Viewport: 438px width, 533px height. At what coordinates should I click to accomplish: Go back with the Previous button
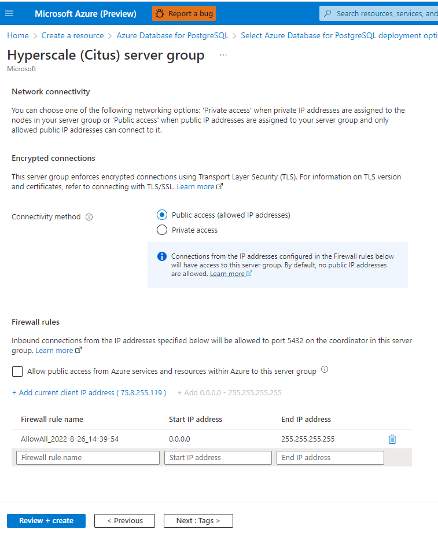click(x=125, y=521)
